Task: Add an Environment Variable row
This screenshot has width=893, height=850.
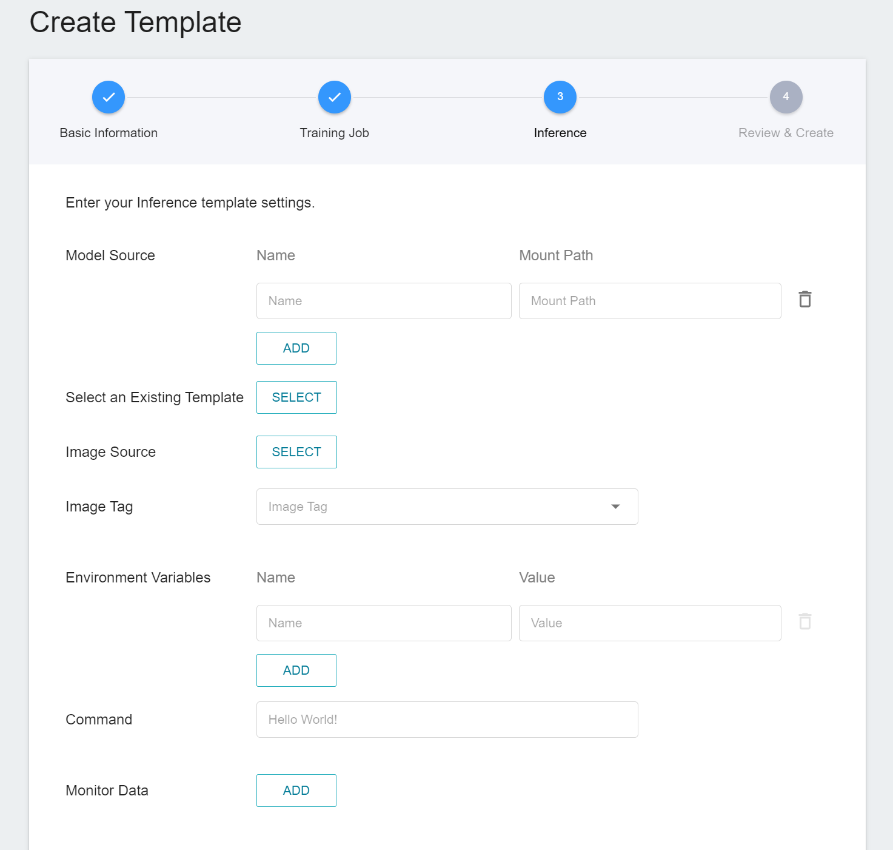Action: (x=296, y=670)
